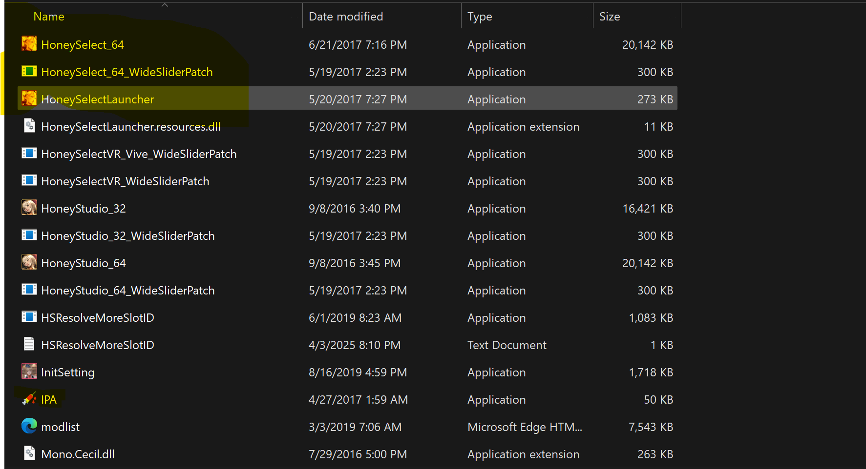
Task: Sort files by the Name column header
Action: tap(49, 17)
